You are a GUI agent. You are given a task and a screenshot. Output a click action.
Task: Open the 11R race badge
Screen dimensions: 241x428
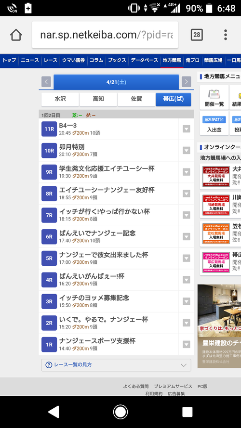(49, 129)
